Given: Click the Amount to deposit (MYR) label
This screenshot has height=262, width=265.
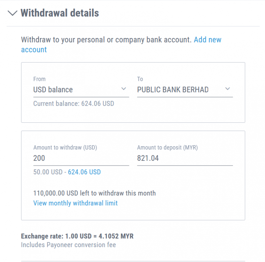Looking at the screenshot, I should click(x=167, y=148).
